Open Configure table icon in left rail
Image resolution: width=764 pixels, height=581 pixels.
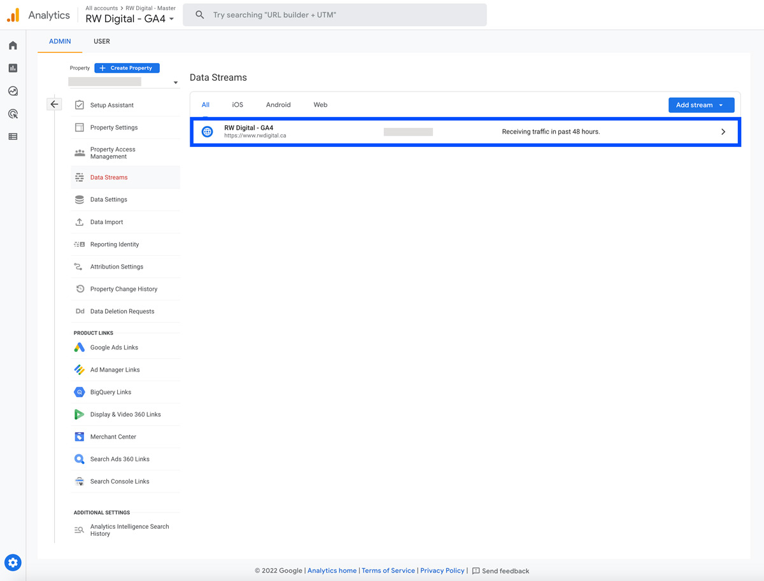click(13, 137)
